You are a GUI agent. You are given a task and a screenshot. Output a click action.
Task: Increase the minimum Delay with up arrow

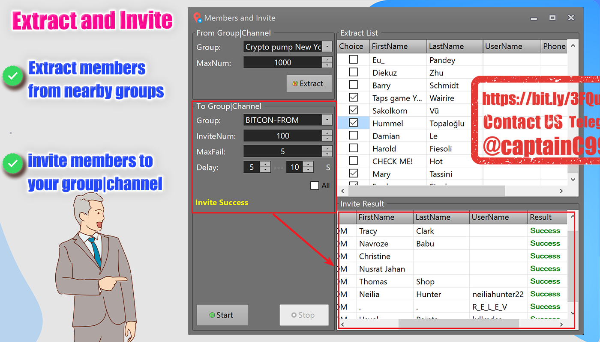pos(265,164)
